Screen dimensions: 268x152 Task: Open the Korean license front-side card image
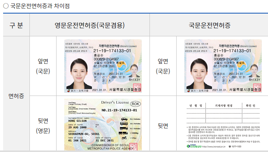[x=223, y=66]
